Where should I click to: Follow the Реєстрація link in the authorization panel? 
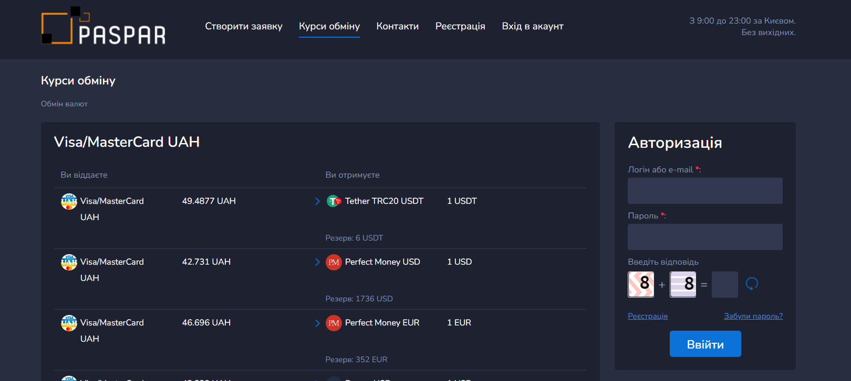tap(648, 316)
